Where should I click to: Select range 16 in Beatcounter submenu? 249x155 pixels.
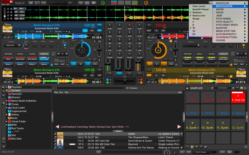[194, 28]
